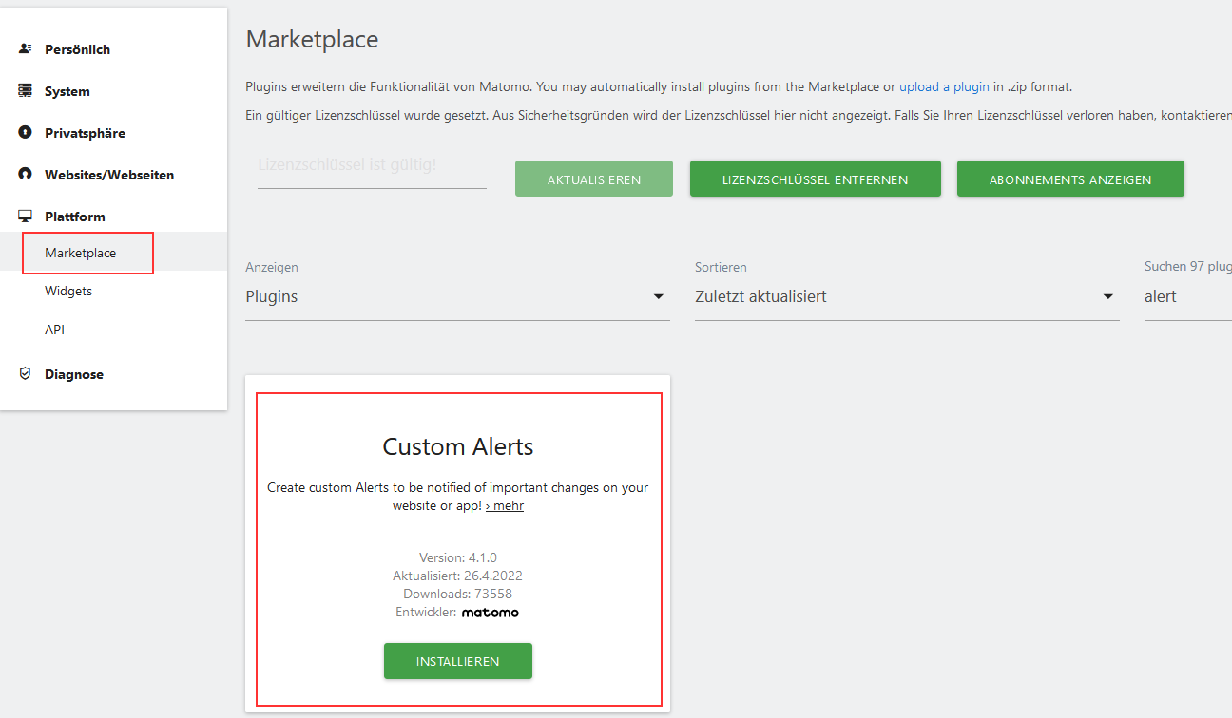Screen dimensions: 1232x718
Task: Click the matomo developer logo
Action: 491,613
